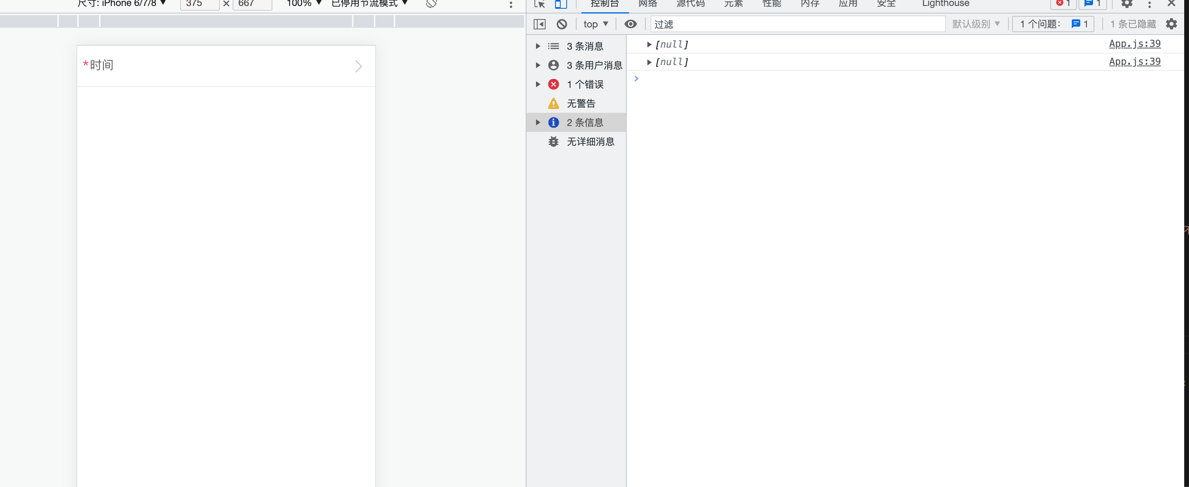This screenshot has height=487, width=1189.
Task: Open the App.js:39 source link
Action: tap(1135, 43)
